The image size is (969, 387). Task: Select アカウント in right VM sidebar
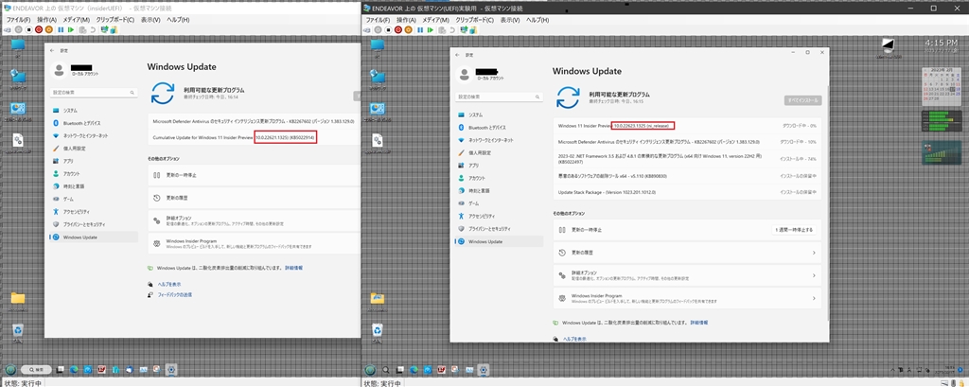click(x=500, y=178)
